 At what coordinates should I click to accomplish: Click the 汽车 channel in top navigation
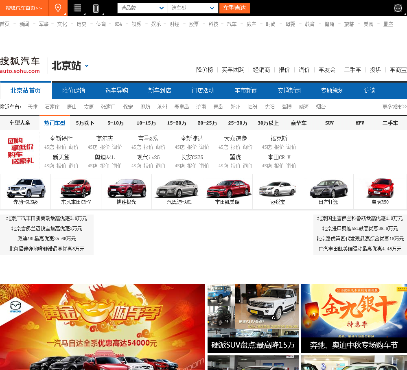coord(232,24)
